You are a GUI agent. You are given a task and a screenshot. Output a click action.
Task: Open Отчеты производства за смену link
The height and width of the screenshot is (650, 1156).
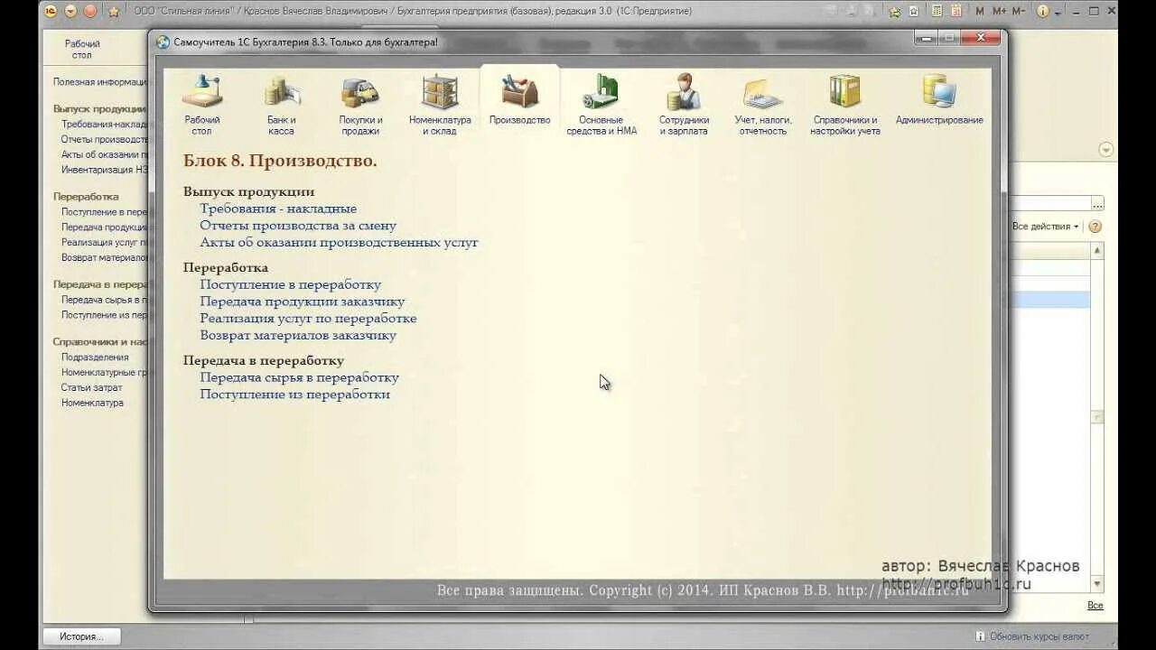(x=298, y=226)
